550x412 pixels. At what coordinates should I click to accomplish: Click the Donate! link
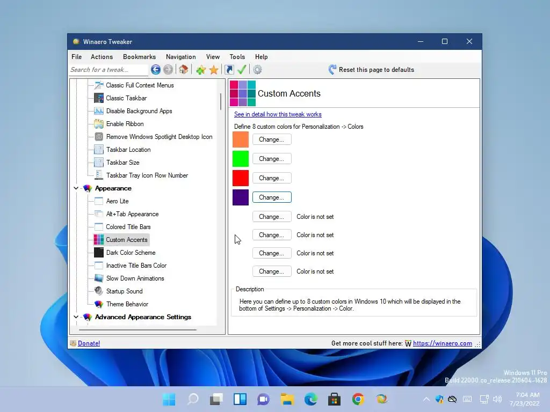point(89,343)
